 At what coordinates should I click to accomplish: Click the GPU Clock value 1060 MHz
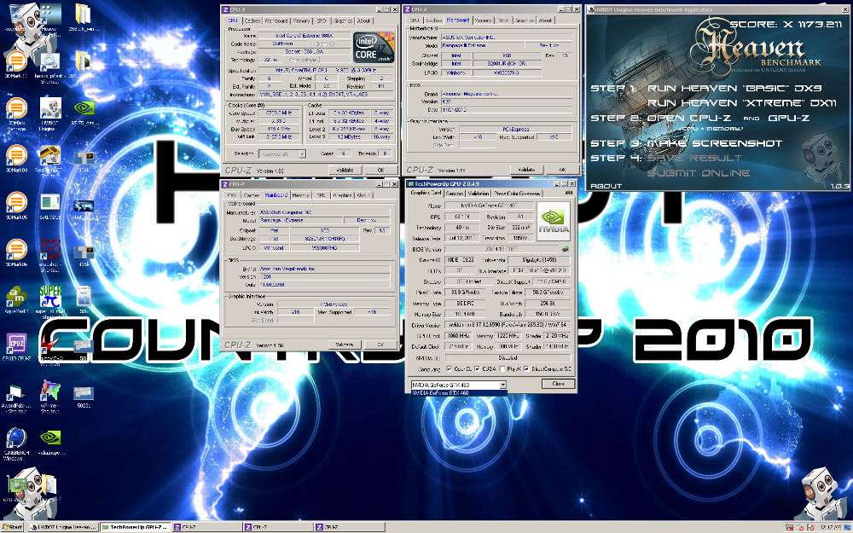[x=460, y=335]
